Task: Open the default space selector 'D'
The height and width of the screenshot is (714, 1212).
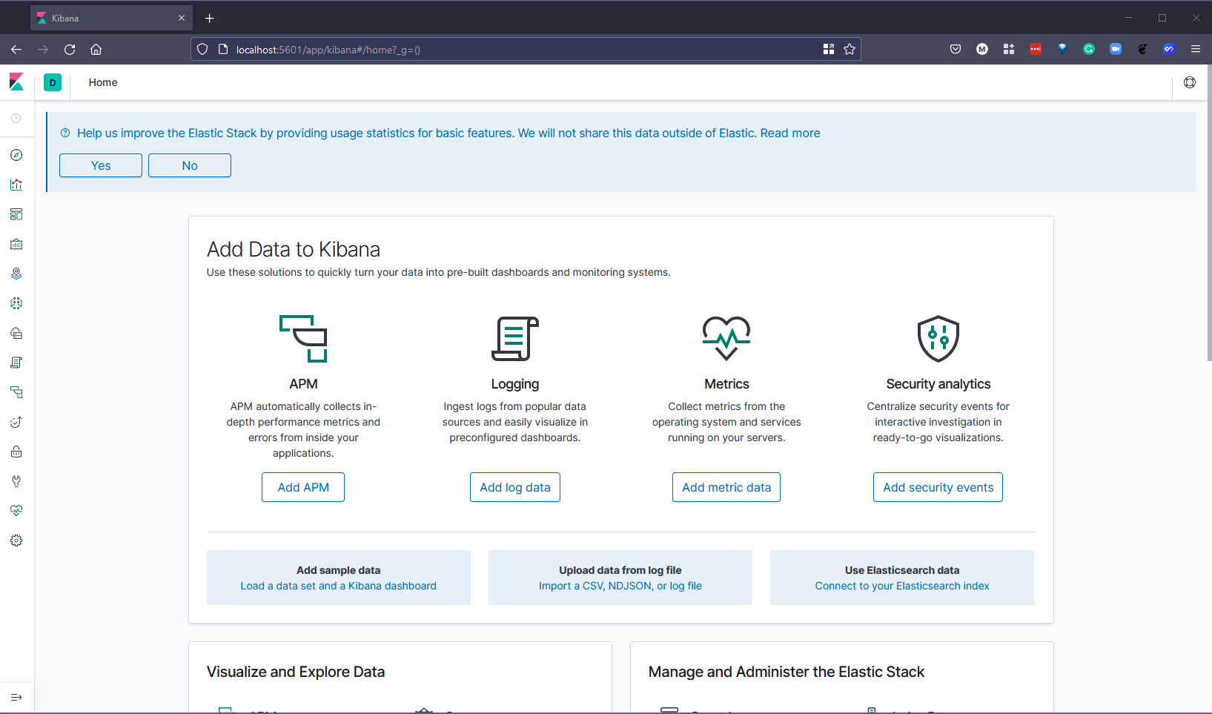Action: pos(53,82)
